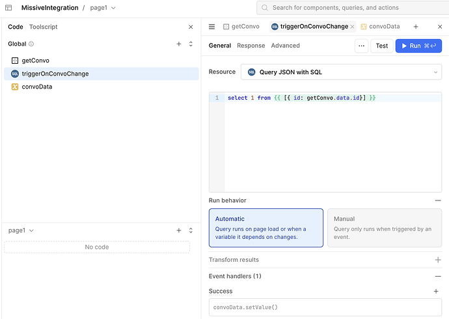Collapse the Run behavior section
Screen dimensions: 449x319
(x=437, y=201)
